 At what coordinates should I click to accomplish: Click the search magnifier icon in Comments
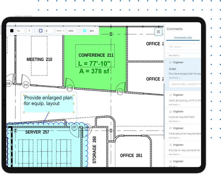[171, 47]
